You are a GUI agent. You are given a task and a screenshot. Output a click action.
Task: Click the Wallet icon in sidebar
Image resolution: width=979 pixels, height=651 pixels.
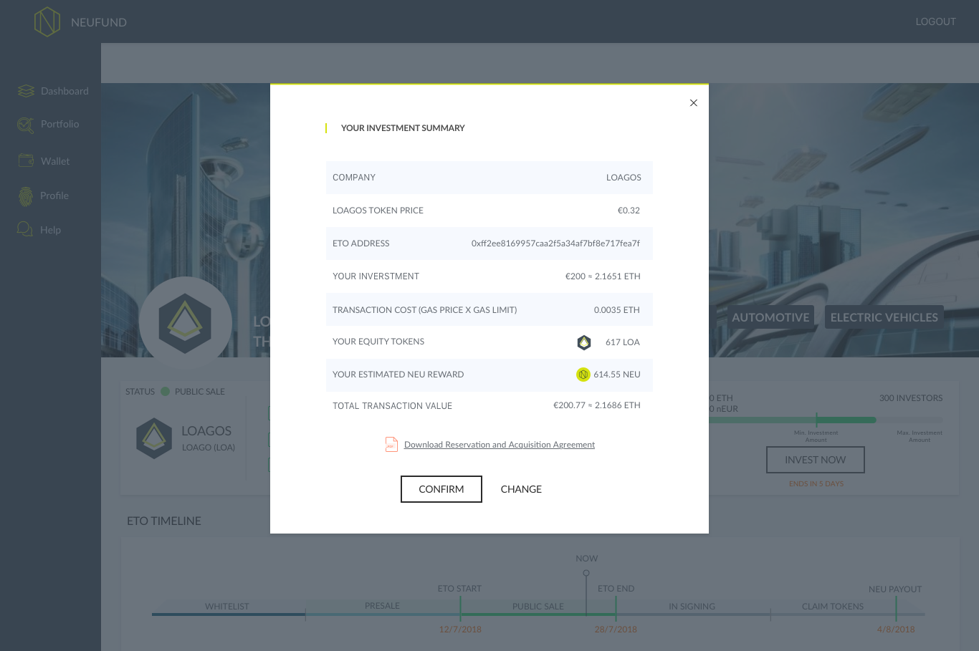click(x=26, y=160)
